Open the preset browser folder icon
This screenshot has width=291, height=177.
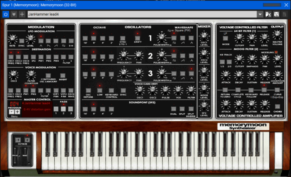268,14
